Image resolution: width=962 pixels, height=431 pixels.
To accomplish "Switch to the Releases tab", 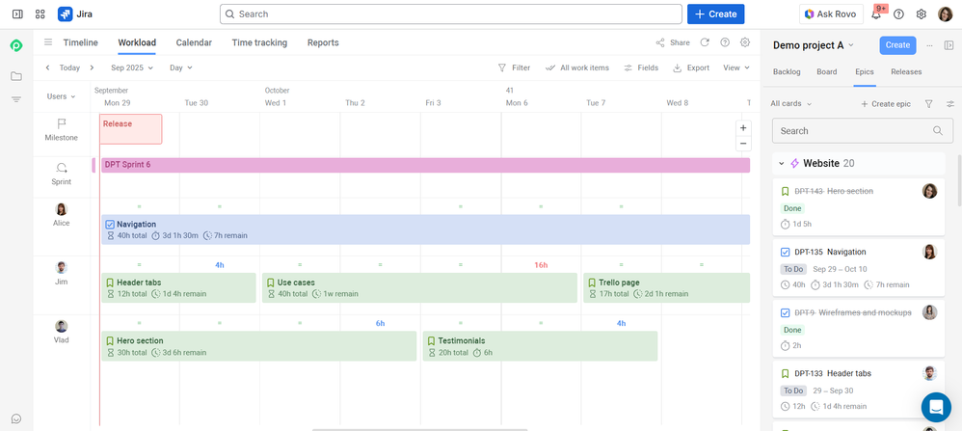I will point(906,71).
